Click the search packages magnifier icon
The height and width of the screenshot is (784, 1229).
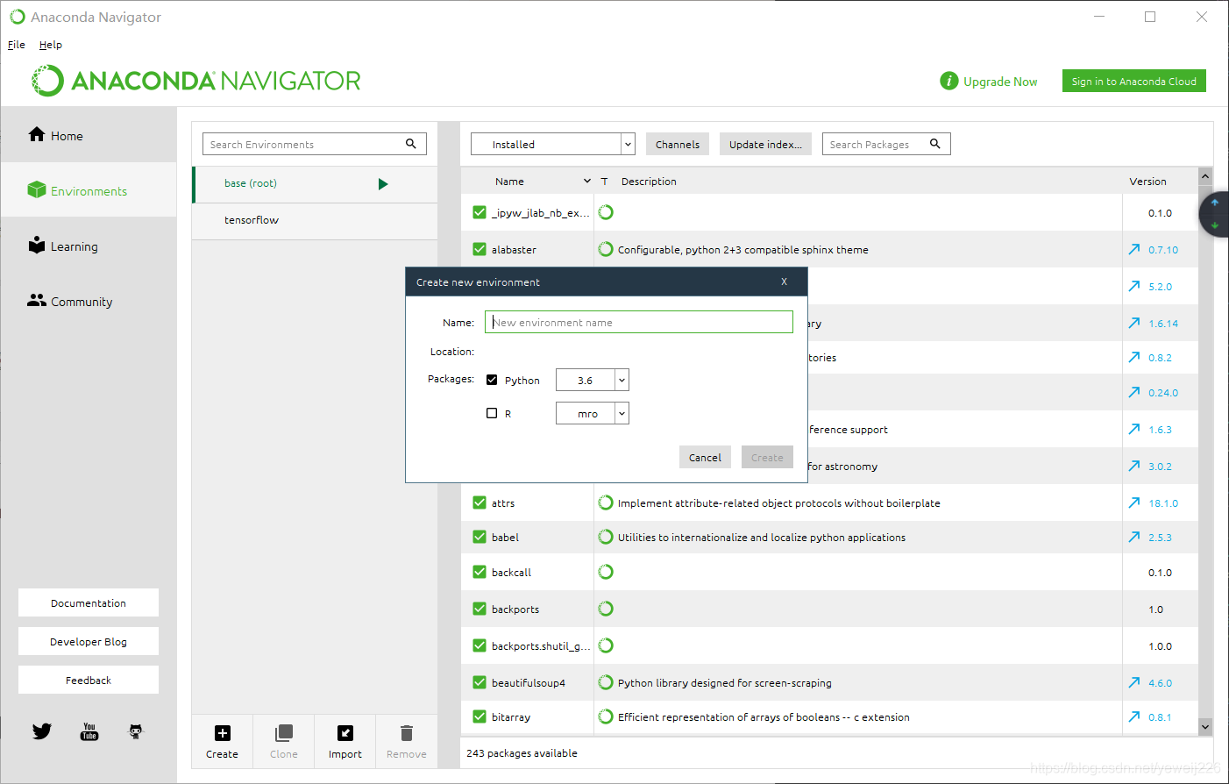pyautogui.click(x=935, y=144)
